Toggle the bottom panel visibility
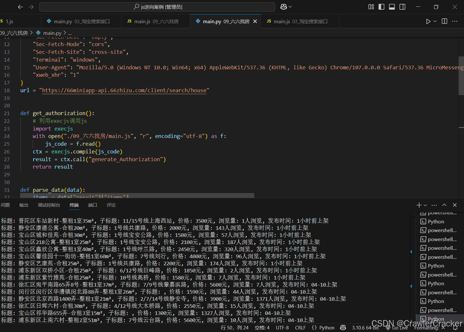 [392, 7]
